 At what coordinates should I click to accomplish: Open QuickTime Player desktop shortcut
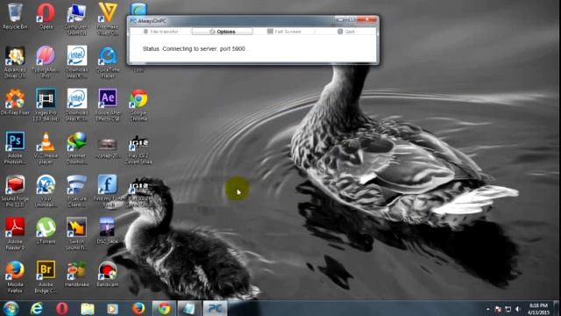coord(108,62)
